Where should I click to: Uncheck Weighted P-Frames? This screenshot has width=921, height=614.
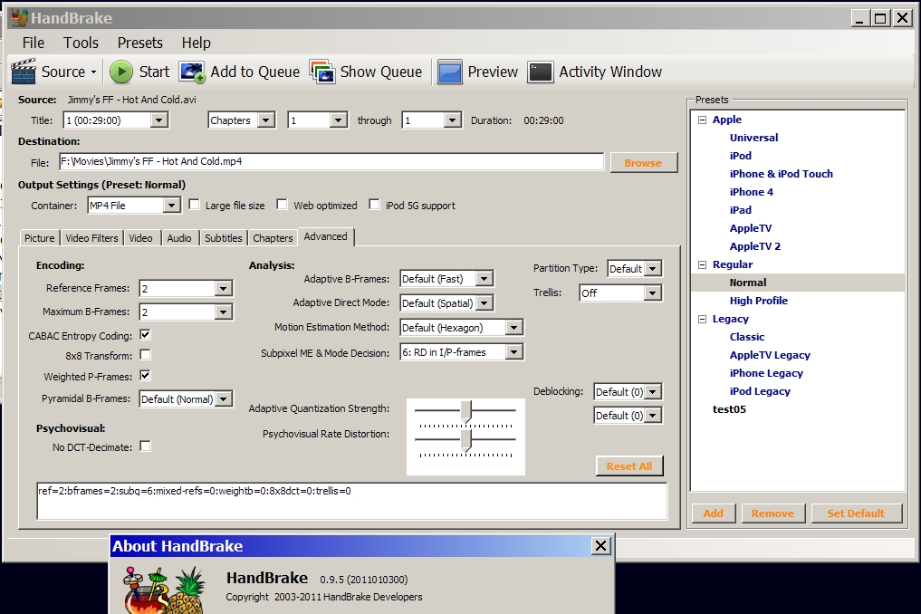145,376
